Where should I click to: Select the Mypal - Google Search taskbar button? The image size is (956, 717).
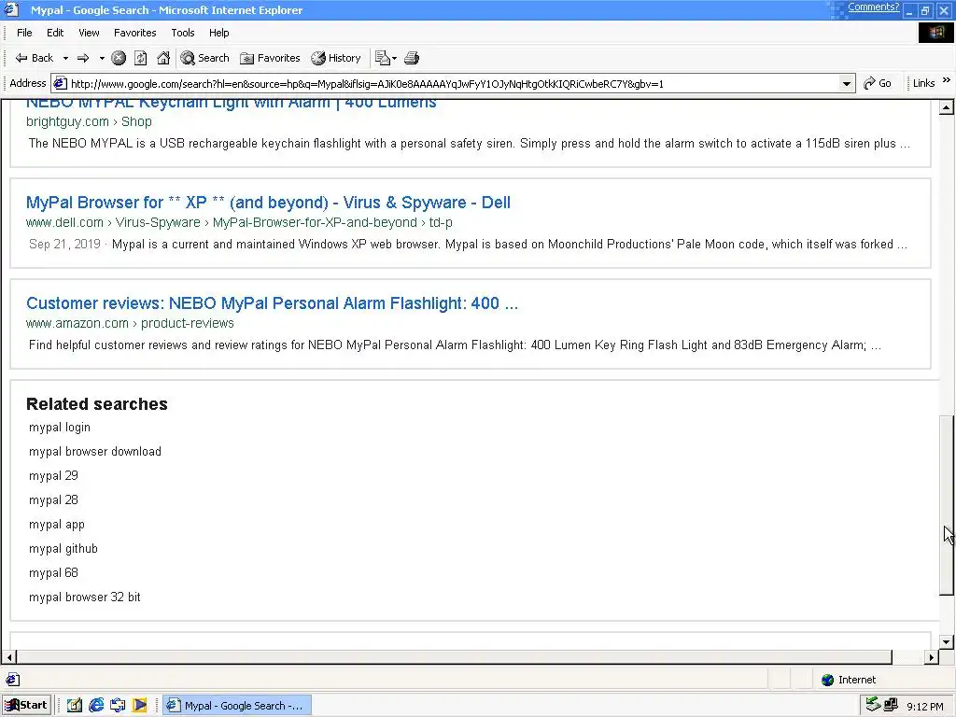point(236,706)
